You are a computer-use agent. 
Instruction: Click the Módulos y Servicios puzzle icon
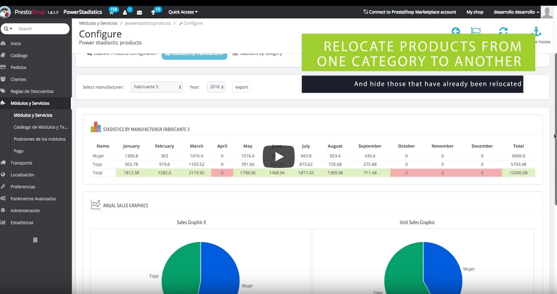point(3,103)
